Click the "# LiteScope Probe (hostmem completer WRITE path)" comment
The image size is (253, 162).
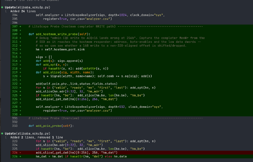[x=115, y=26]
